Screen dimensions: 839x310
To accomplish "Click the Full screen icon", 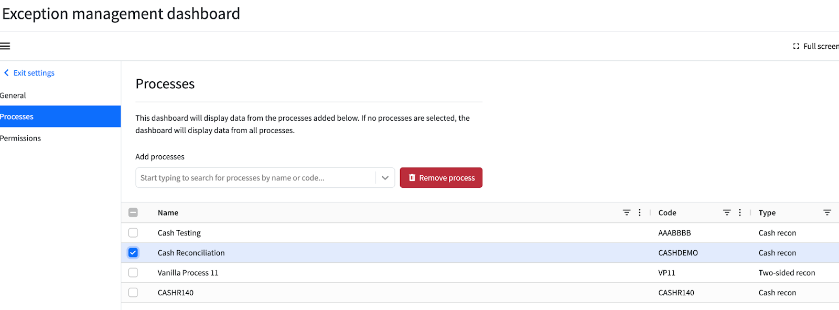I will click(796, 46).
